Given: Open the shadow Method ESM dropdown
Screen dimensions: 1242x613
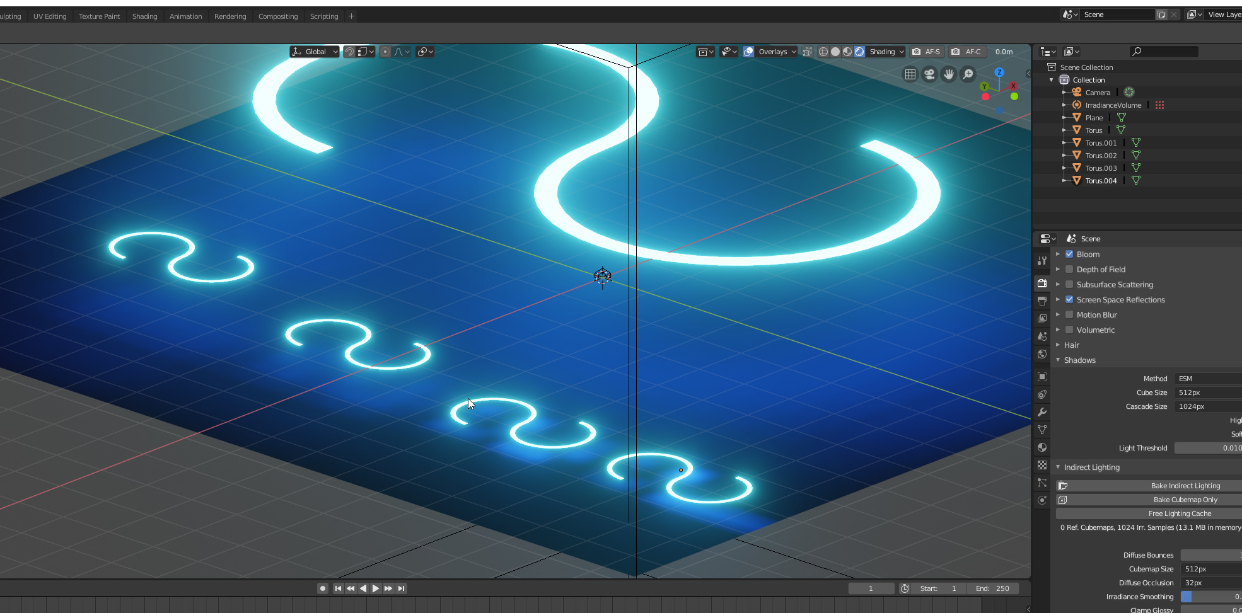Looking at the screenshot, I should tap(1207, 379).
